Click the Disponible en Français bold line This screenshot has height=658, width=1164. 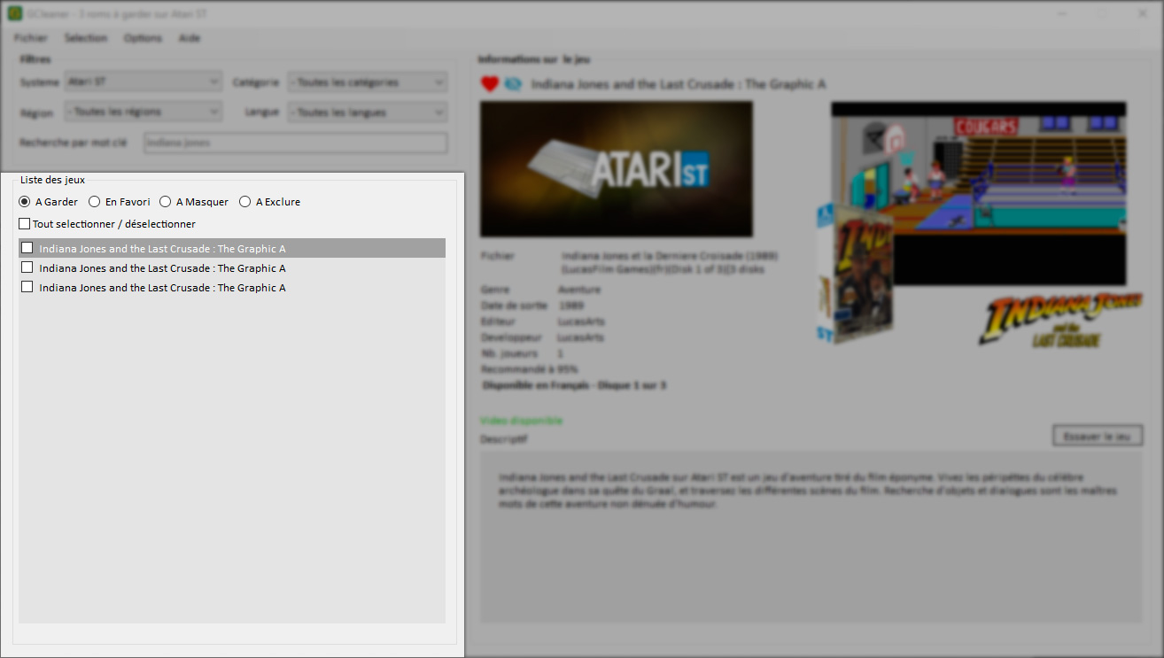pos(574,385)
